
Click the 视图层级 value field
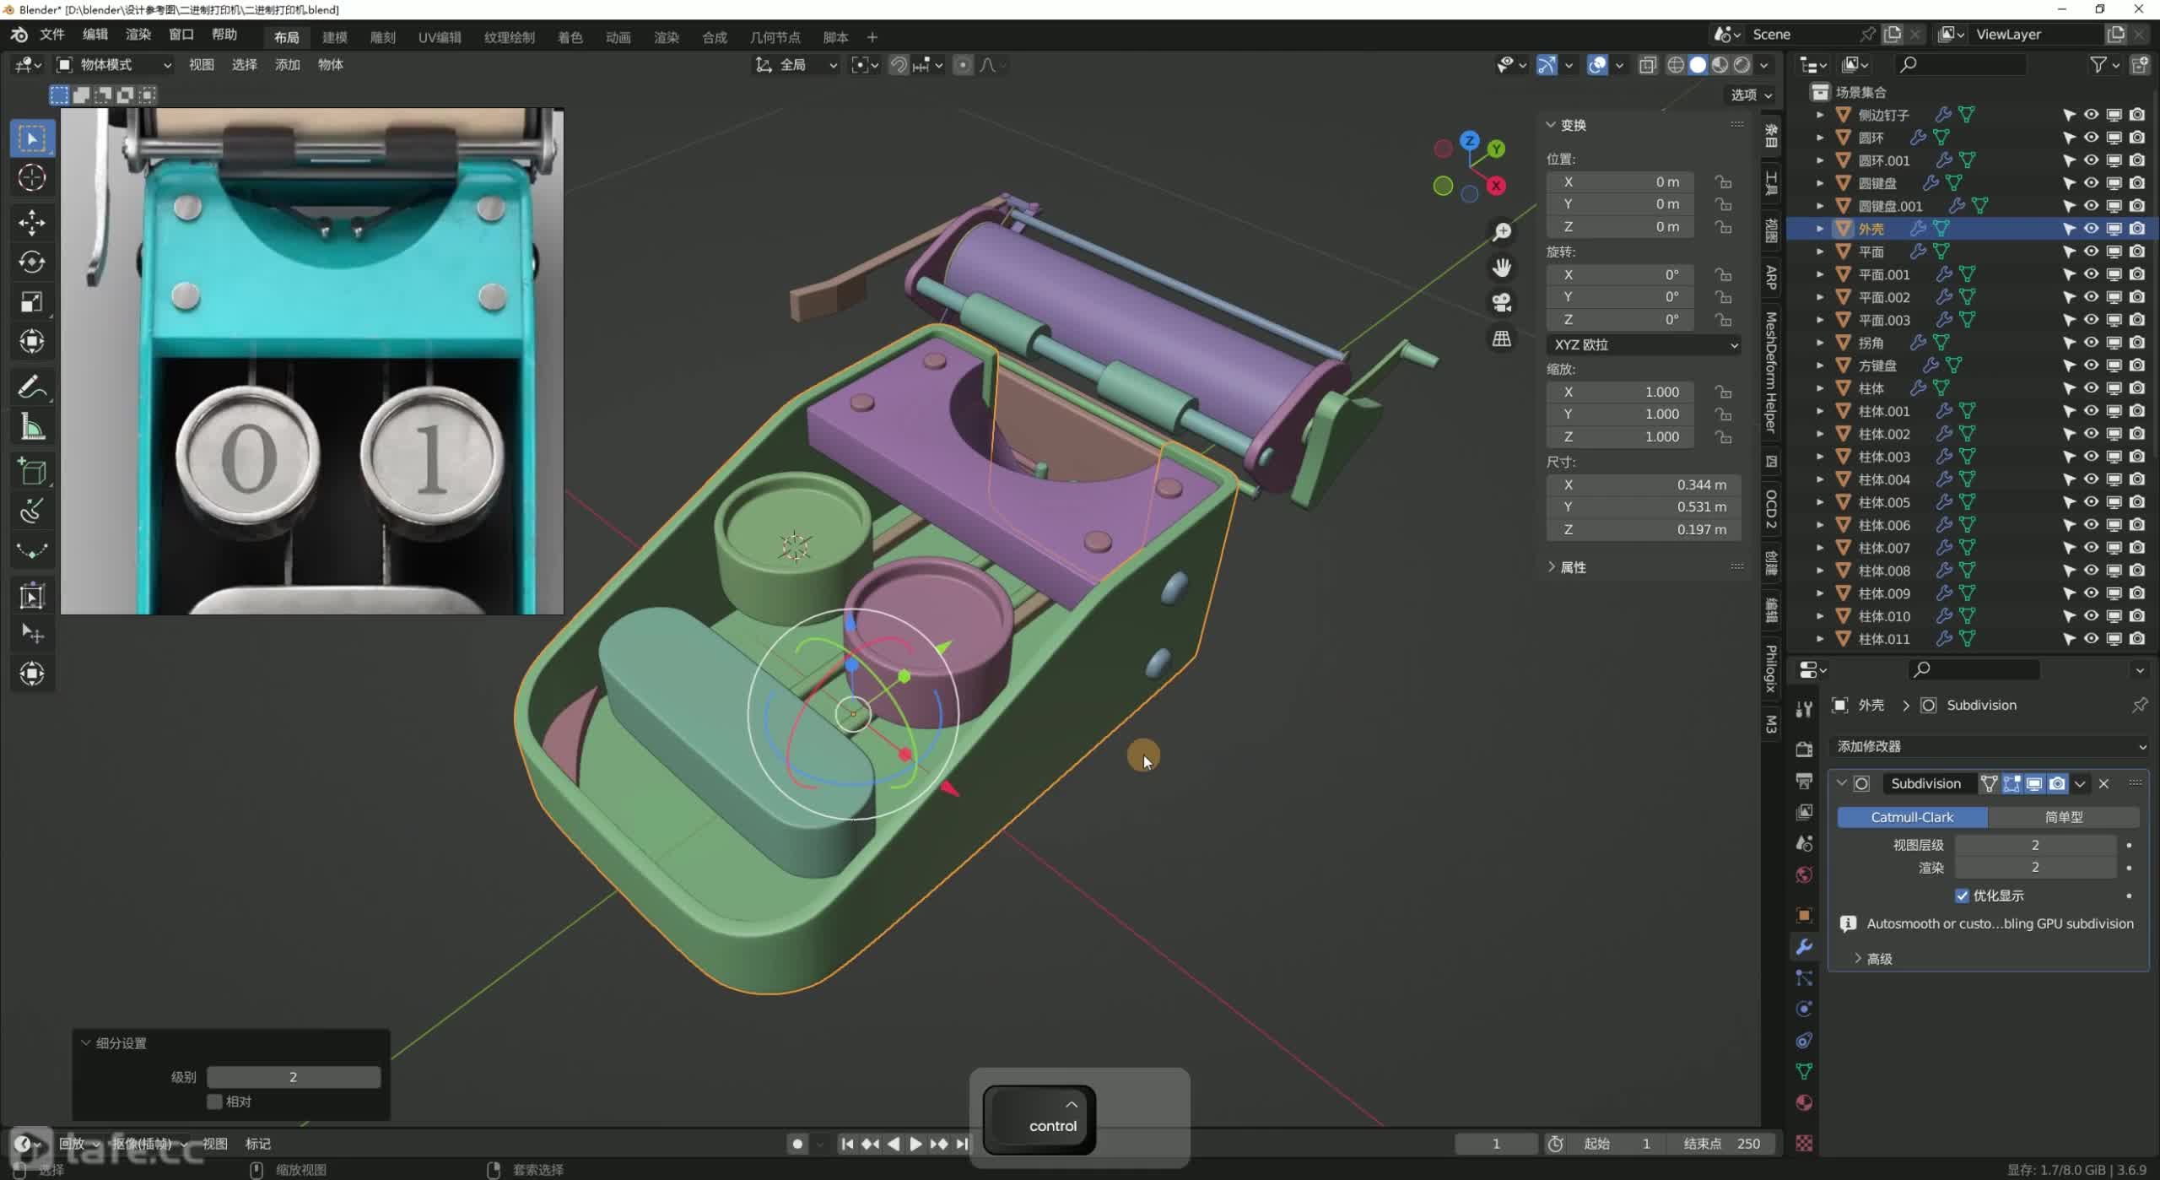pos(2034,845)
